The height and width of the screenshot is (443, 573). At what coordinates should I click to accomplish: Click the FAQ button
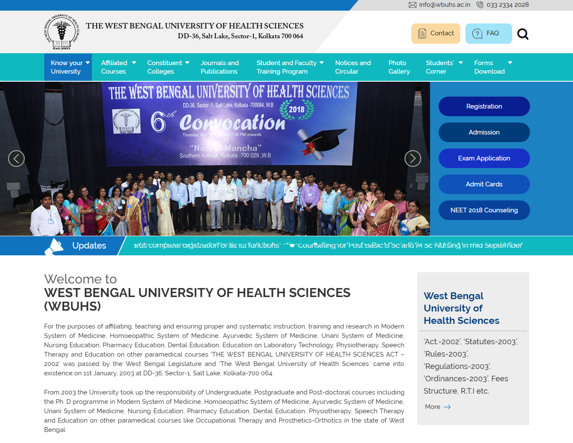click(x=489, y=34)
